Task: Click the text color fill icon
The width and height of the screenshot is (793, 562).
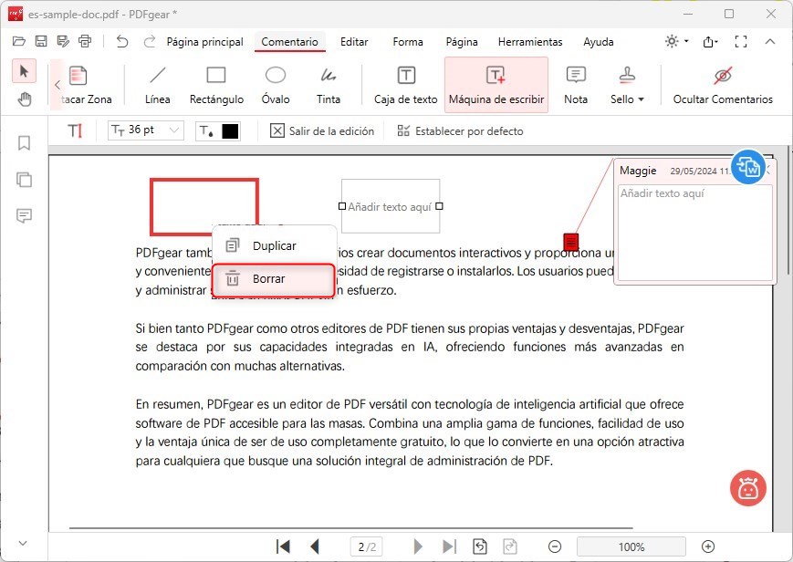Action: coord(206,131)
